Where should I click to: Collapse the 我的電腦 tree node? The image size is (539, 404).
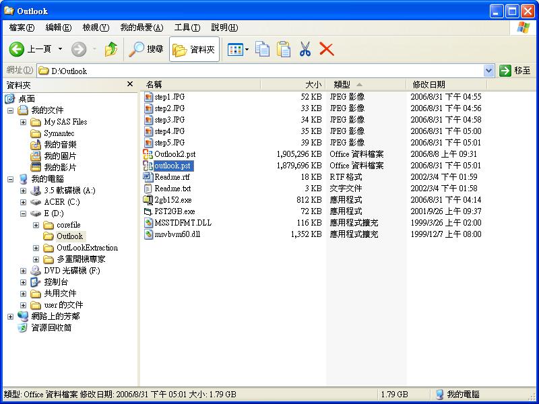[x=10, y=179]
